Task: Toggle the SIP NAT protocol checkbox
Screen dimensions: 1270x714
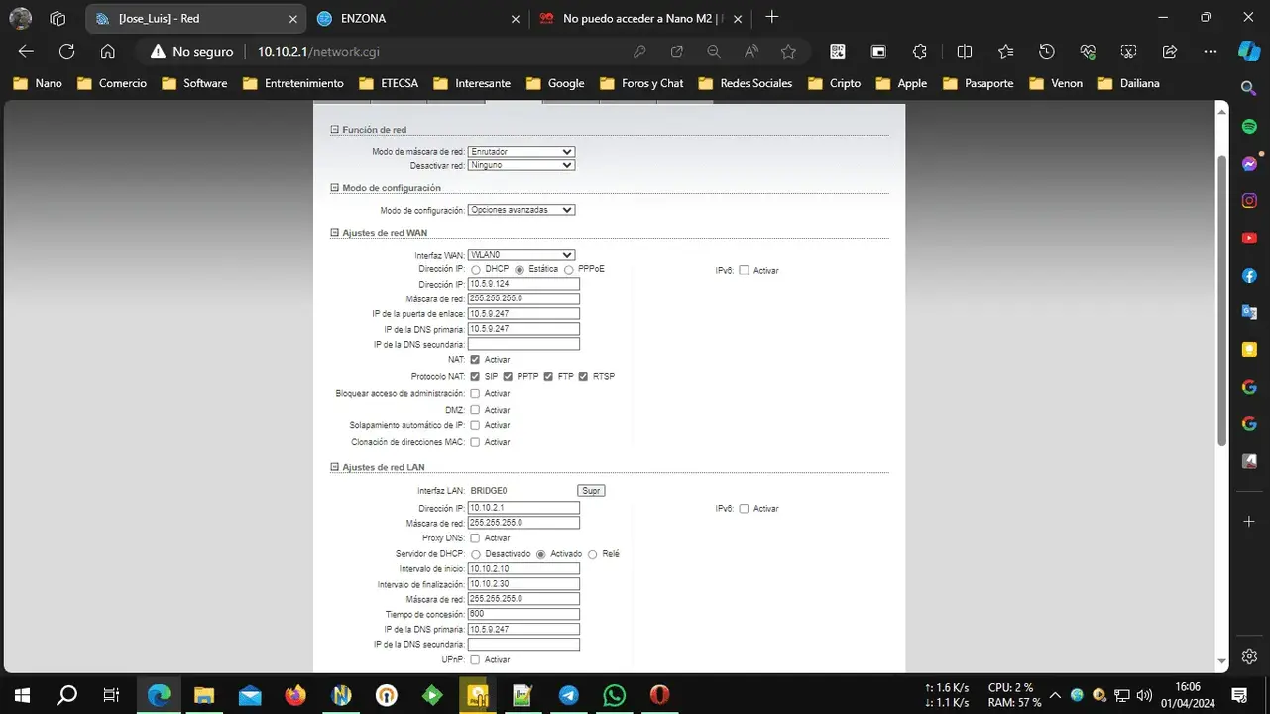Action: click(475, 377)
